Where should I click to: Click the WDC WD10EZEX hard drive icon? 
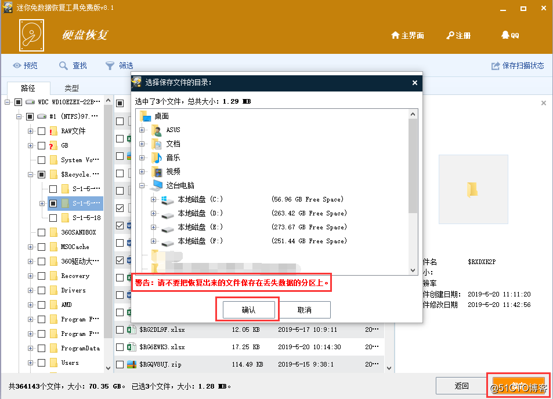(x=30, y=102)
